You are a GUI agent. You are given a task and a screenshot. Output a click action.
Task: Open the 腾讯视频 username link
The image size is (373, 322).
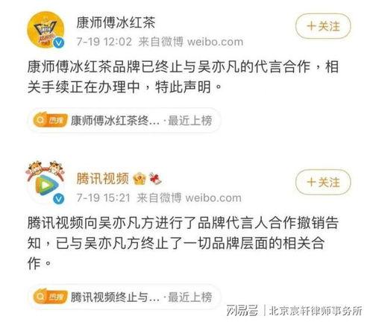point(102,178)
